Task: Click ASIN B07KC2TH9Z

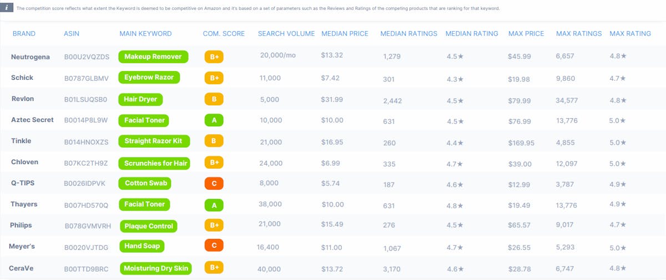Action: (x=85, y=163)
